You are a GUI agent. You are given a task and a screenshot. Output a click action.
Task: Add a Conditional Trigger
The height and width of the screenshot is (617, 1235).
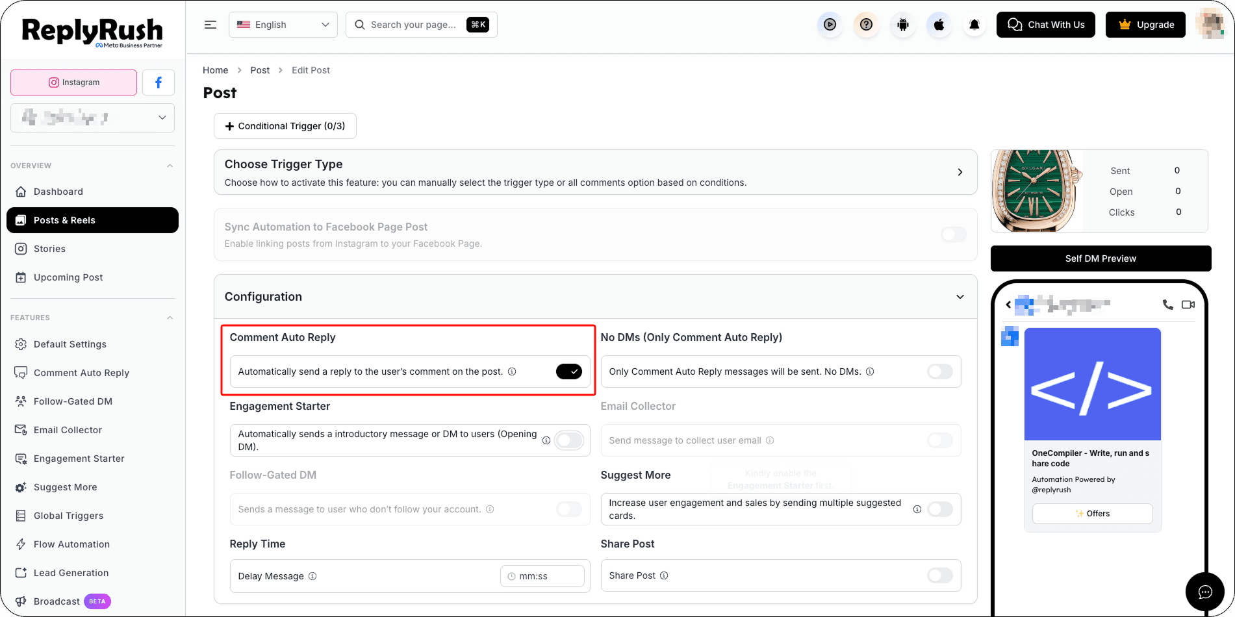tap(285, 126)
